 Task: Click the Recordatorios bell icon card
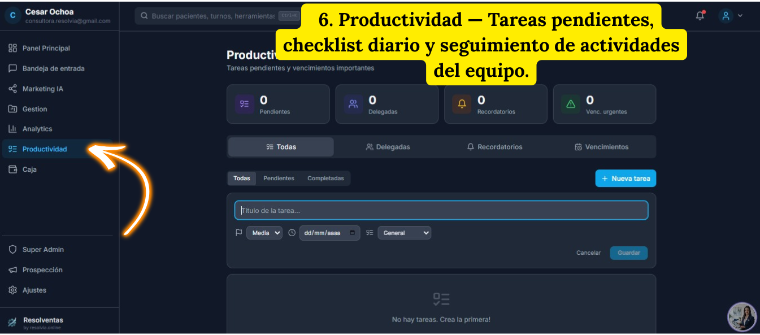point(461,103)
